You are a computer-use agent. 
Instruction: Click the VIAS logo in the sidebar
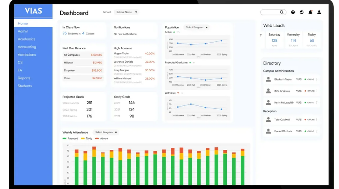[x=33, y=10]
